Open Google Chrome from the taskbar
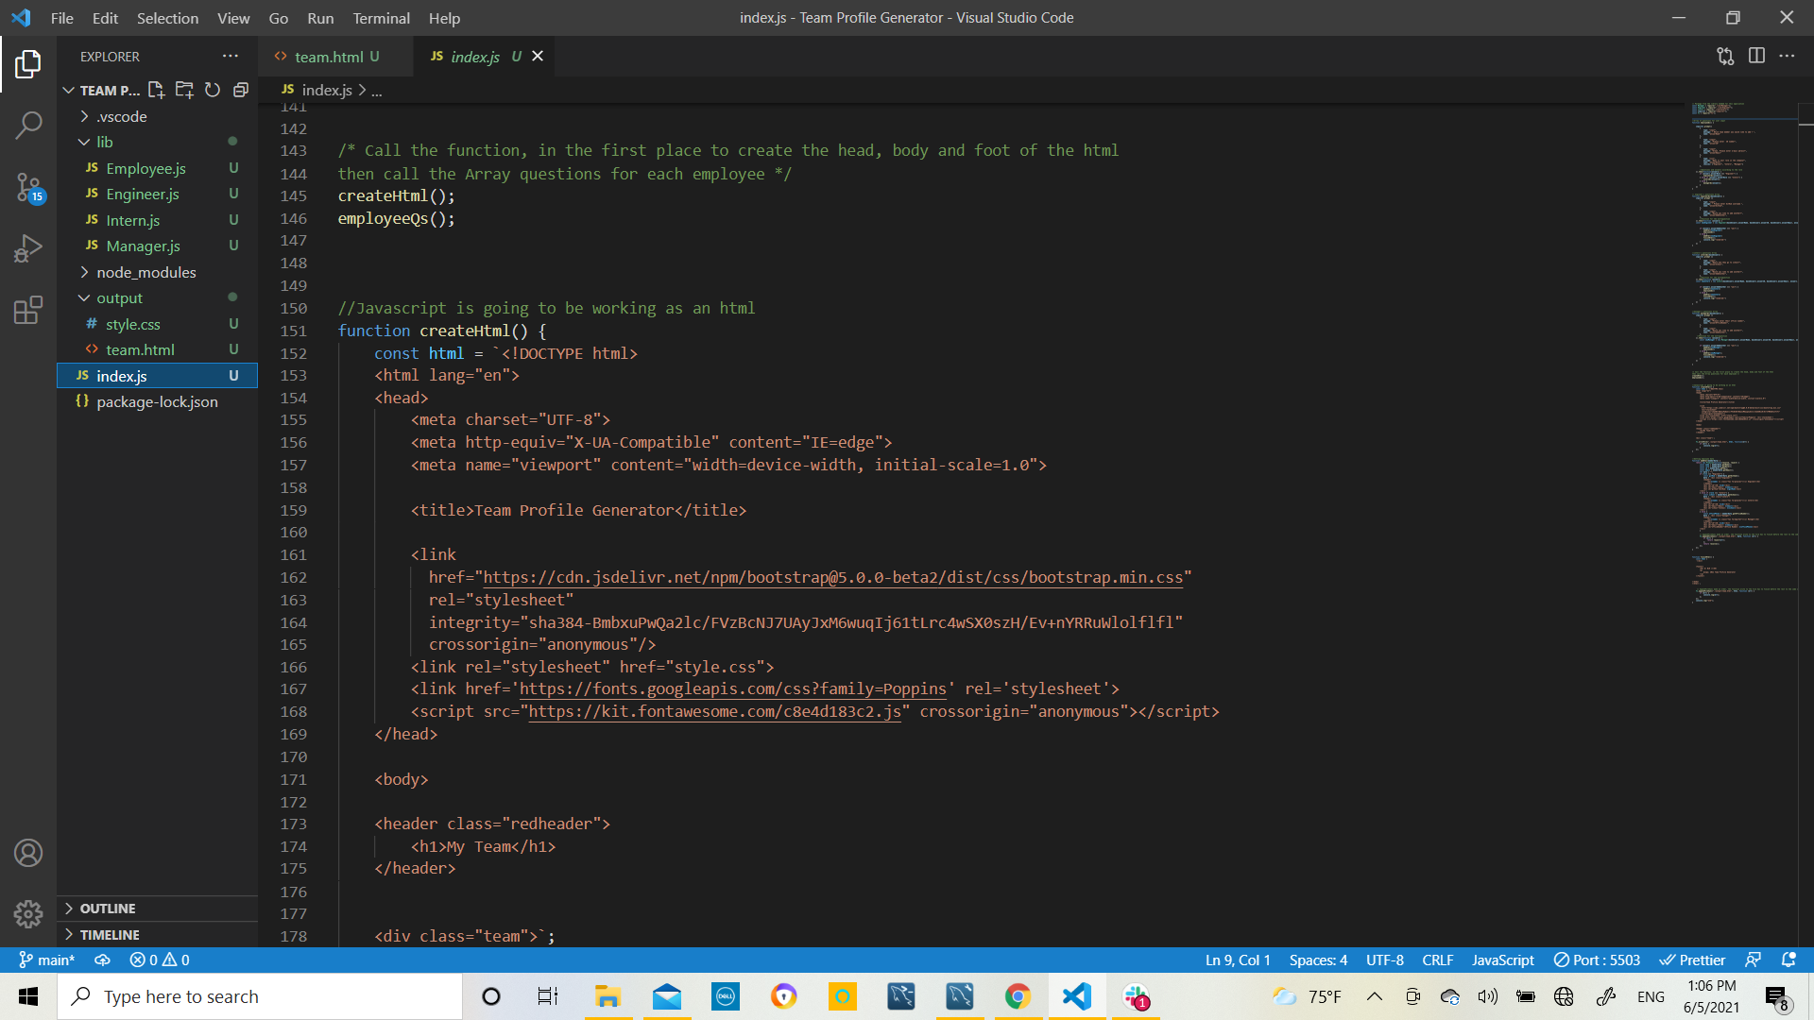The image size is (1814, 1020). [x=1017, y=995]
